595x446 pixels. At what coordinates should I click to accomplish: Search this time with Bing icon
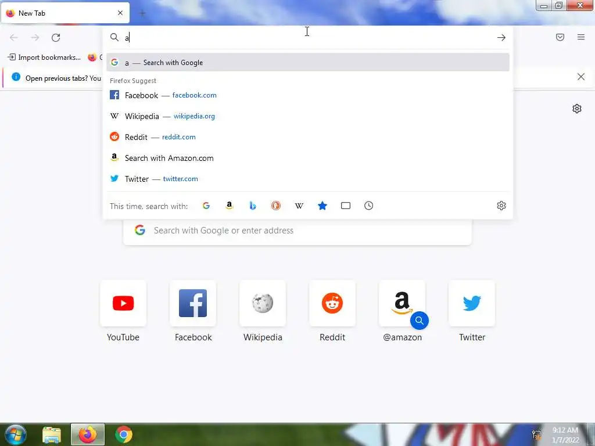(253, 206)
